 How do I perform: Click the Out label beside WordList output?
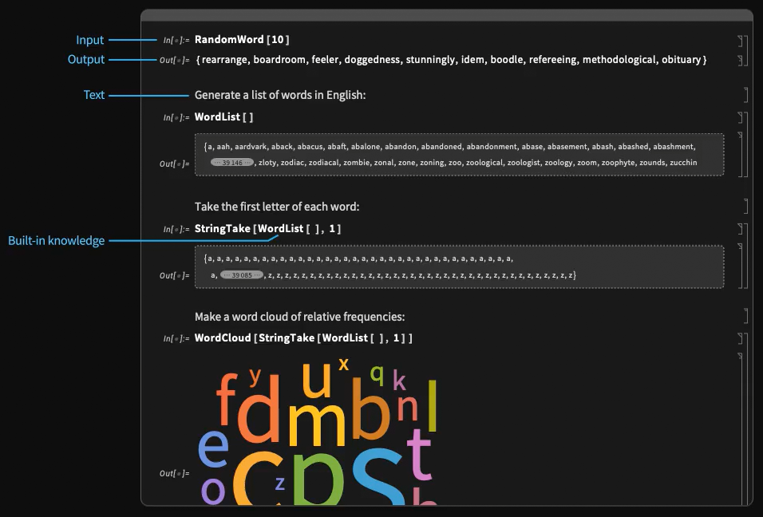[x=173, y=164]
